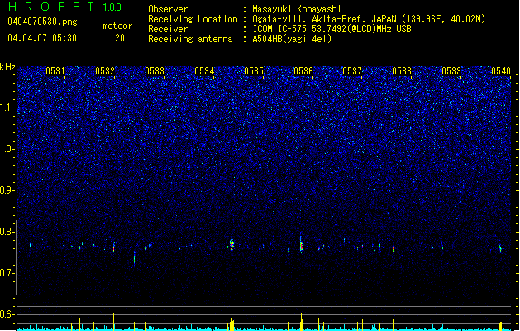Viewport: 520px width, 331px height.
Task: Click the 0538 time marker
Action: click(402, 71)
